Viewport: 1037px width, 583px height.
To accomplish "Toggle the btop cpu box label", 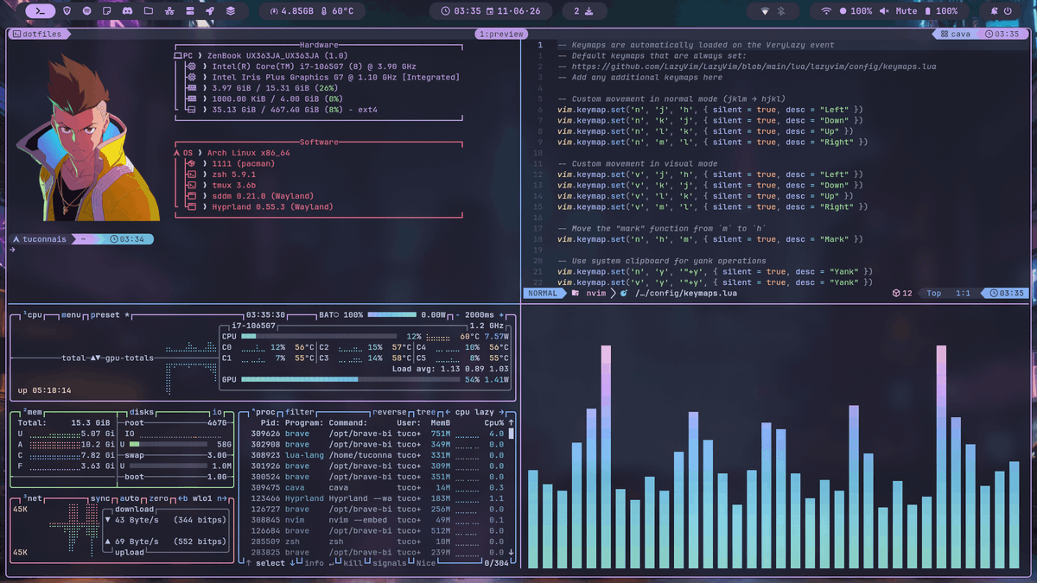I will point(33,315).
